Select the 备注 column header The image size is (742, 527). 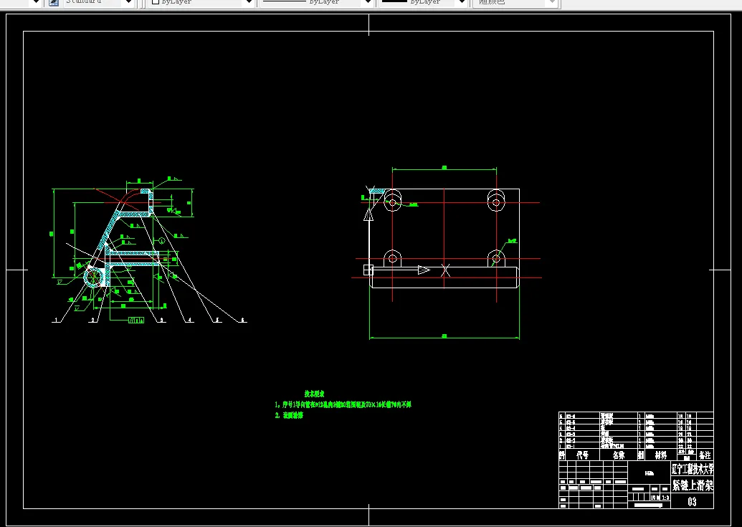point(705,455)
